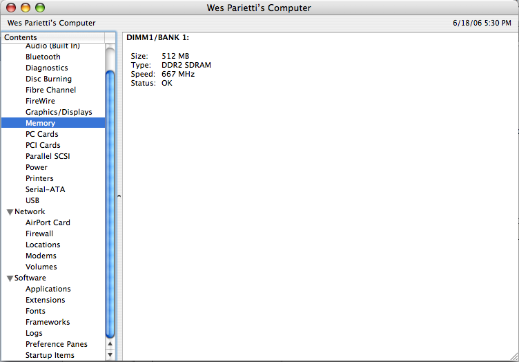This screenshot has width=519, height=362.
Task: Open Volumes under Network
Action: coord(41,267)
